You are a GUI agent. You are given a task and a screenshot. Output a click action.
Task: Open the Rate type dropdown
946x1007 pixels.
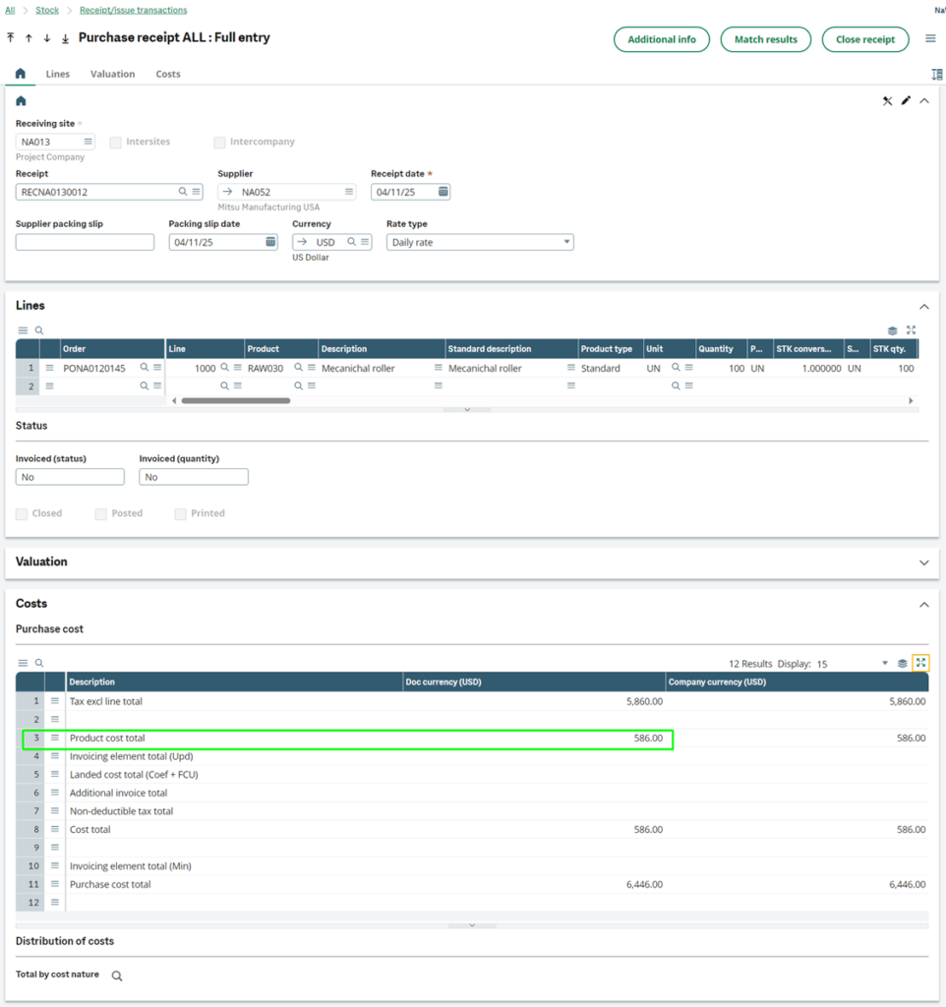click(x=564, y=241)
